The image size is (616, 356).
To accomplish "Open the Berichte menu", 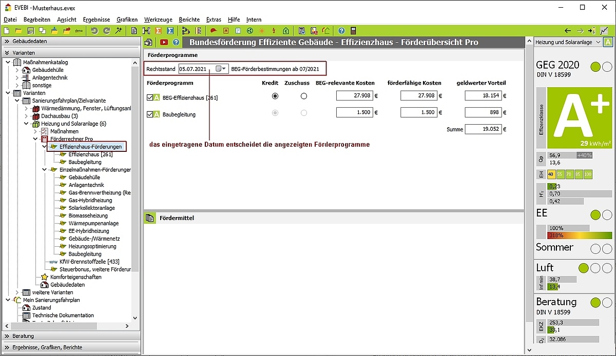I will (189, 19).
